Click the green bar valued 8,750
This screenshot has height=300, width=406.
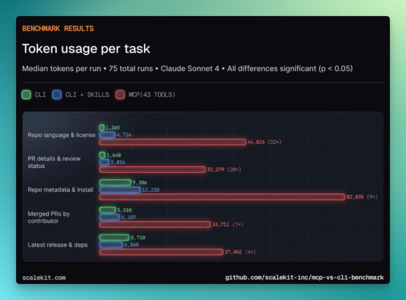pos(114,237)
